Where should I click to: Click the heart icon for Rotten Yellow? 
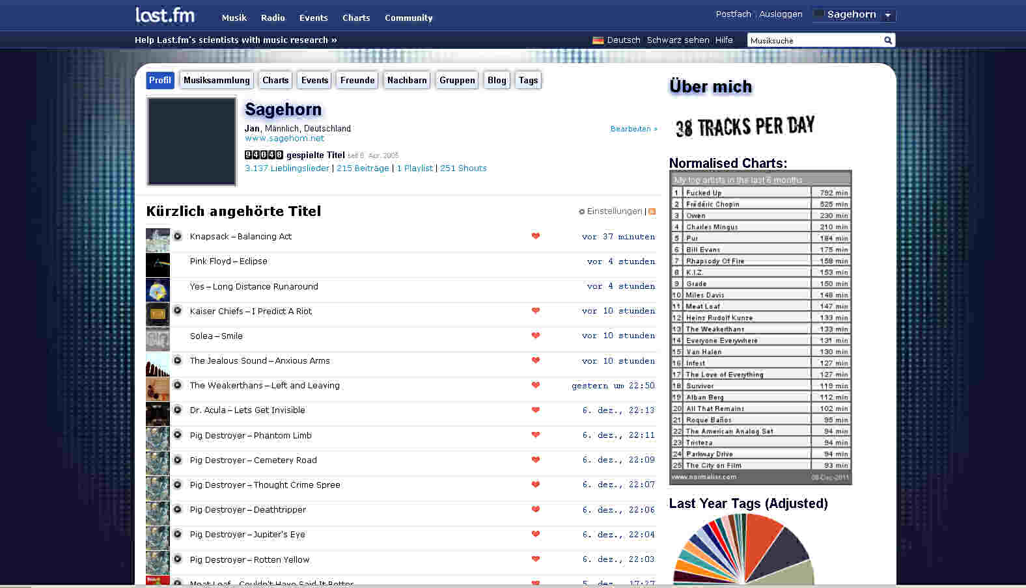(x=536, y=559)
